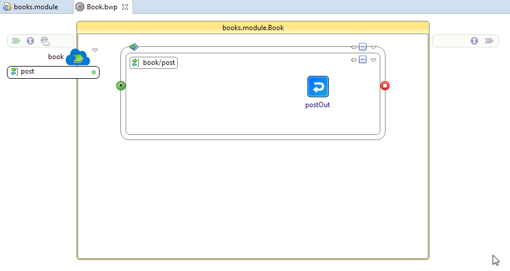This screenshot has width=510, height=271.
Task: Close the Book.bwp tab
Action: pos(125,7)
